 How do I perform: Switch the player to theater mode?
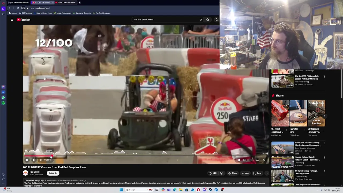click(258, 160)
